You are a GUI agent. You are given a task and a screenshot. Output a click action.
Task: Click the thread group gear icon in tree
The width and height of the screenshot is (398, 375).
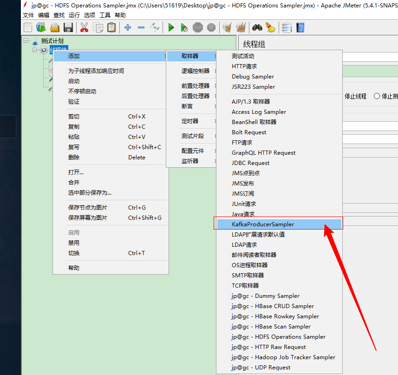[44, 50]
